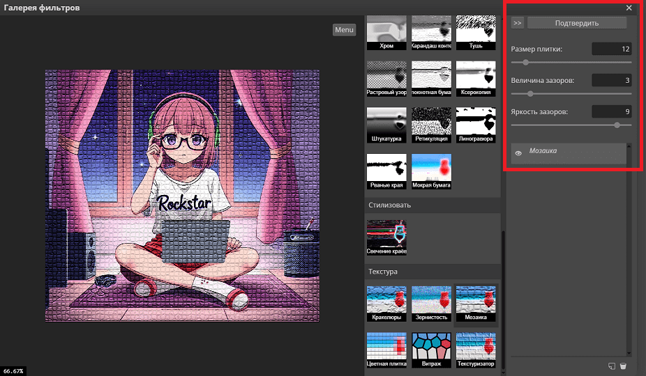Select the Рваные края filter
This screenshot has width=646, height=376.
tap(386, 171)
